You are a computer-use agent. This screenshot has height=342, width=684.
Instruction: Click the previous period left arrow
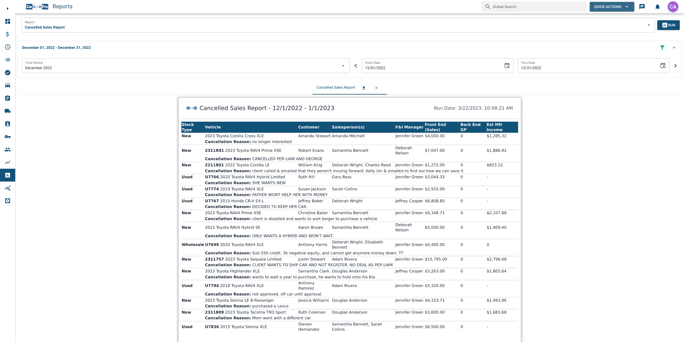click(x=356, y=65)
